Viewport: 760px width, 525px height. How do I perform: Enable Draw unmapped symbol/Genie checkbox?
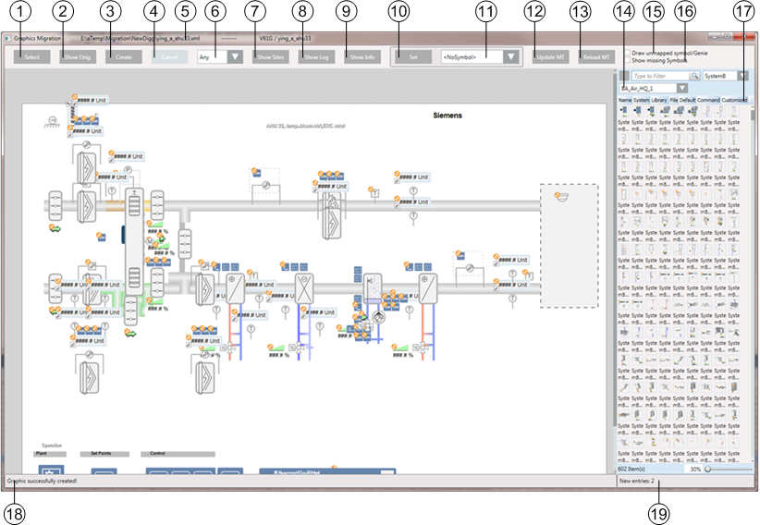(x=627, y=54)
